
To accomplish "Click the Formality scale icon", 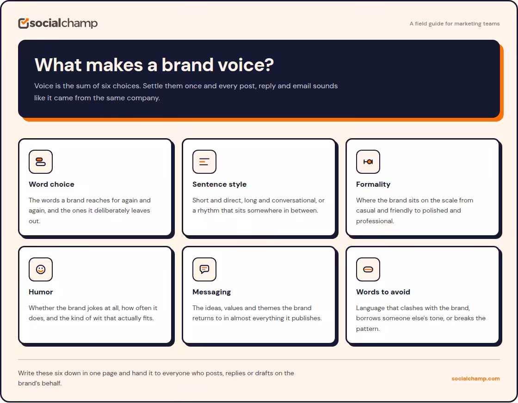I will 368,162.
